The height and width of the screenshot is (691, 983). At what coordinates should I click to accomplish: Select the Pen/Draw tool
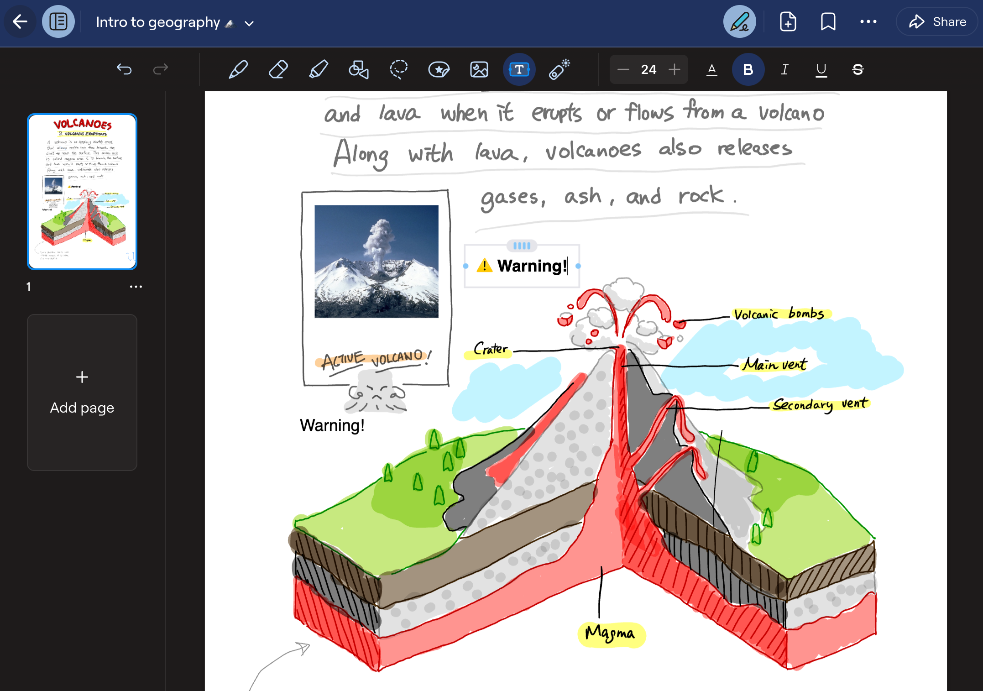239,69
